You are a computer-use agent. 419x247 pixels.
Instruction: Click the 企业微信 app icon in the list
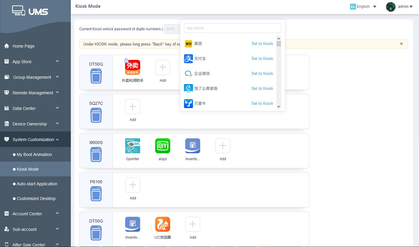pyautogui.click(x=188, y=74)
